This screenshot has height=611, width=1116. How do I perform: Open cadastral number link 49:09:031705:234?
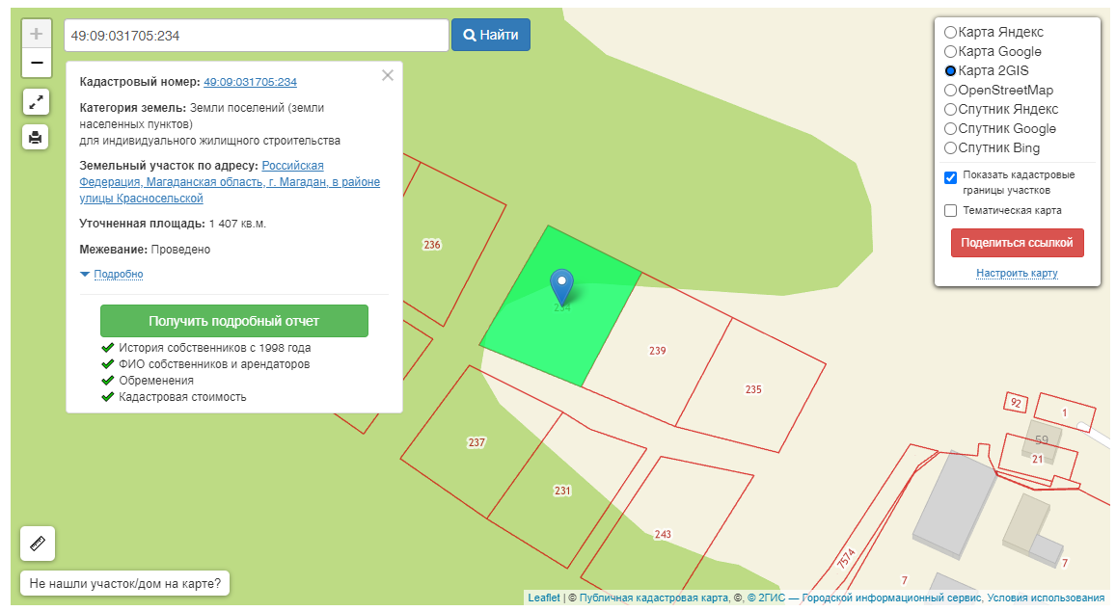(x=250, y=82)
